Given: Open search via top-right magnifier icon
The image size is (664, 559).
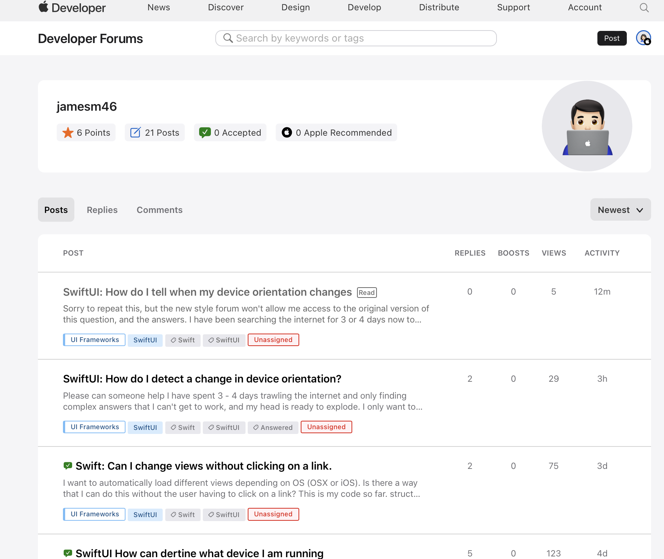Looking at the screenshot, I should pos(644,8).
